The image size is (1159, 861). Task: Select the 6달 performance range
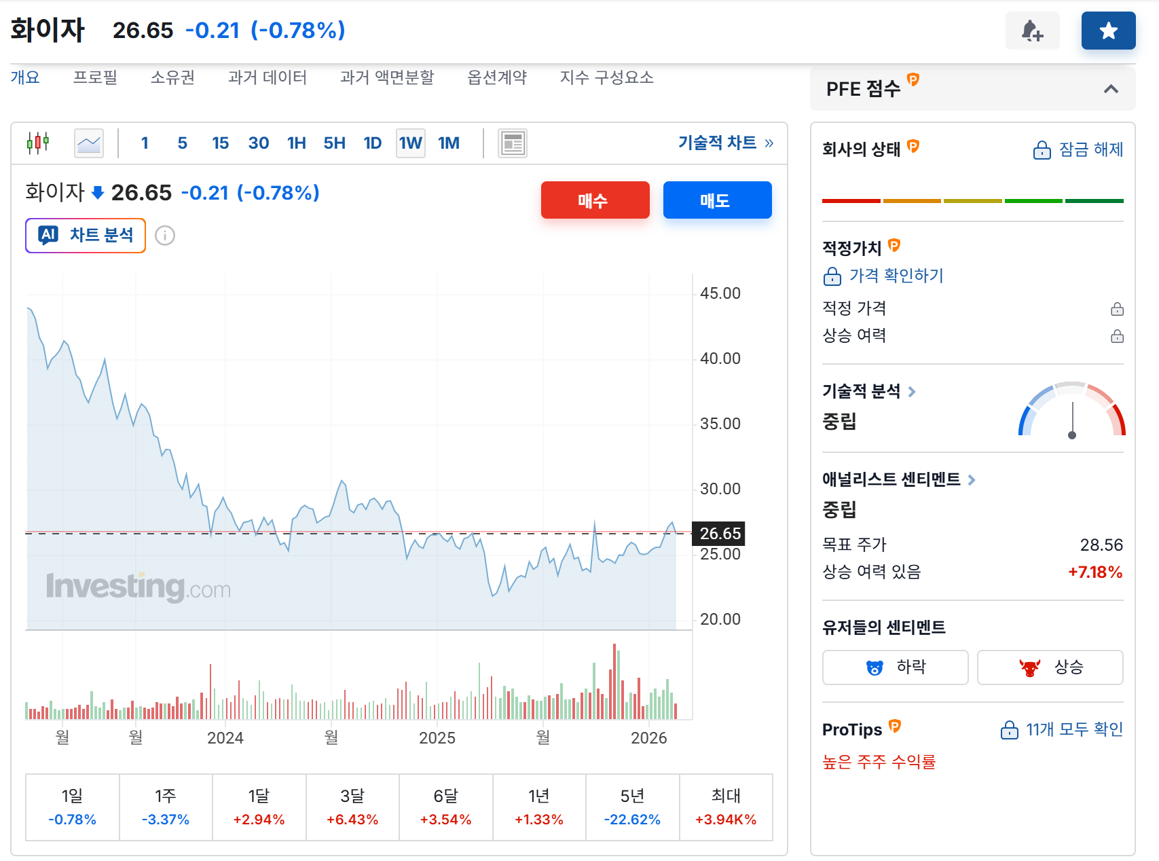tap(446, 807)
